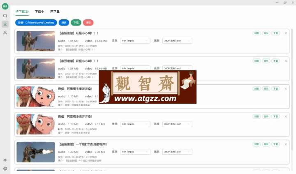Open the search page from sidebar
296x174 pixels.
[5, 16]
